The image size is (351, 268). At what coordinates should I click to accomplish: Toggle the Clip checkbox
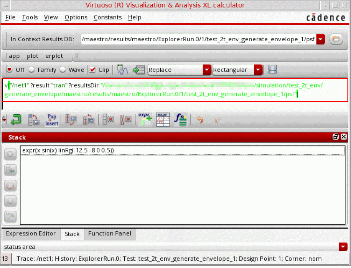coord(92,70)
